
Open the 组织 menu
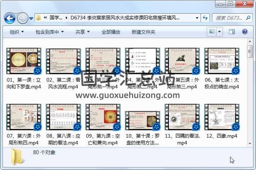coord(17,32)
